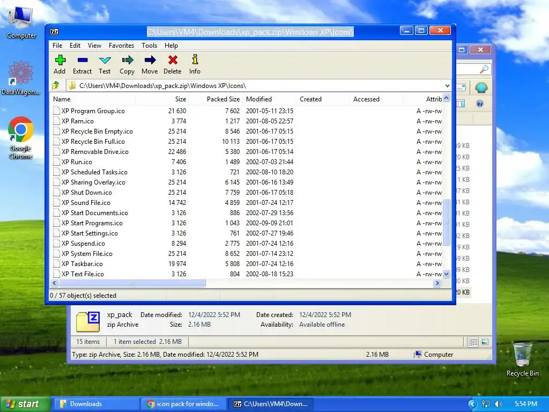The image size is (549, 412).
Task: Open the Tools menu
Action: 149,46
